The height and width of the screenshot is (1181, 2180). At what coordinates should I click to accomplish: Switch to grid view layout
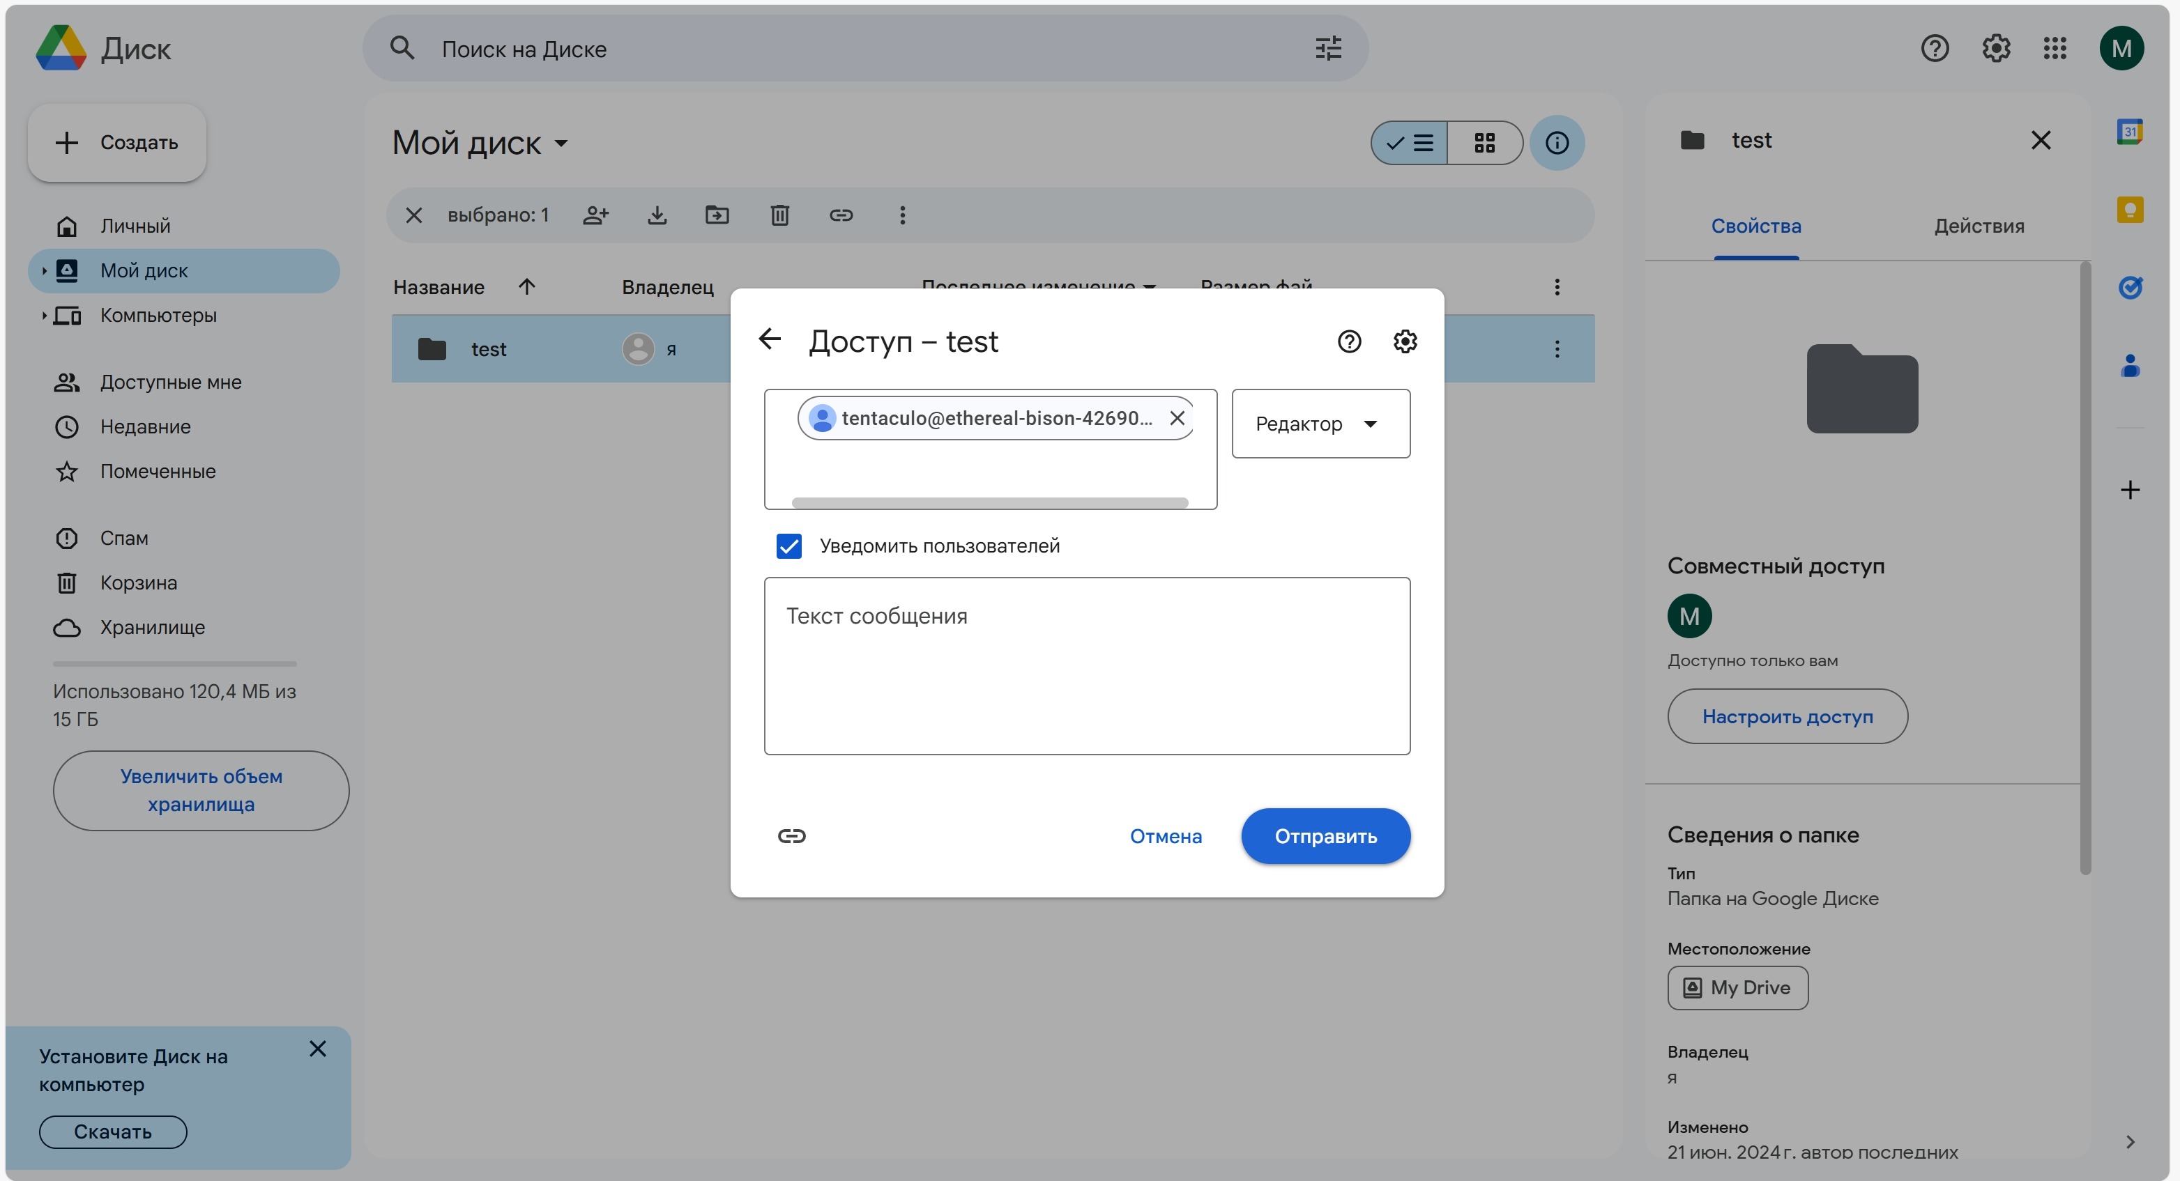[1485, 143]
